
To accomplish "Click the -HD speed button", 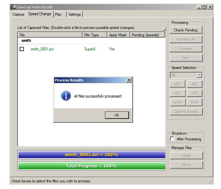I will tap(194, 84).
